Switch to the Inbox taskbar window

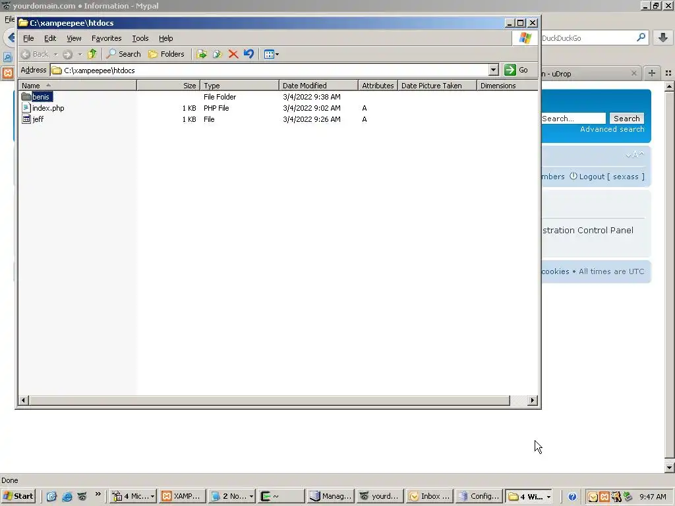(429, 496)
